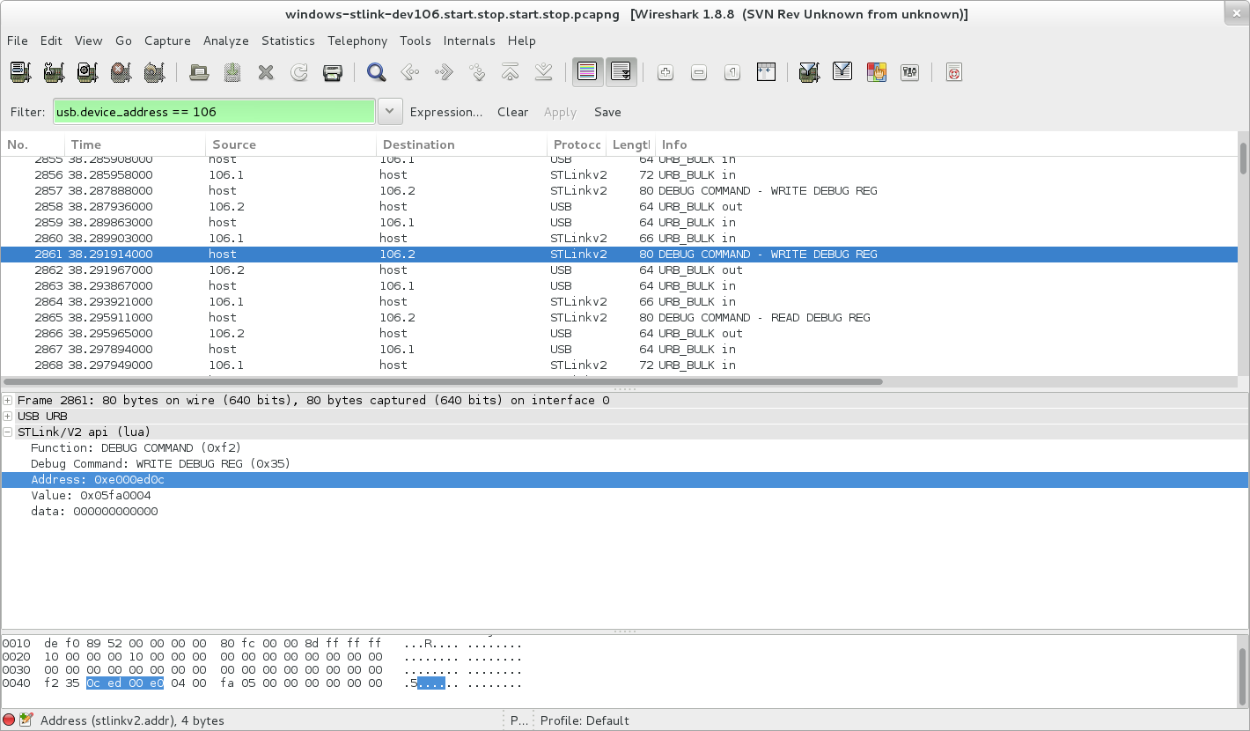Viewport: 1250px width, 731px height.
Task: Toggle packet list colorization
Action: click(588, 72)
